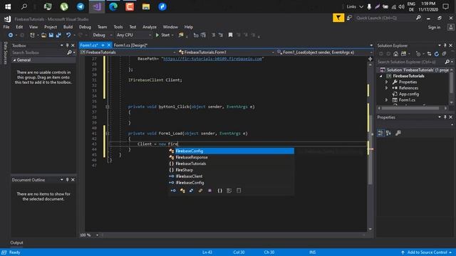456x256 pixels.
Task: Click the Open File toolbar icon
Action: [43, 35]
